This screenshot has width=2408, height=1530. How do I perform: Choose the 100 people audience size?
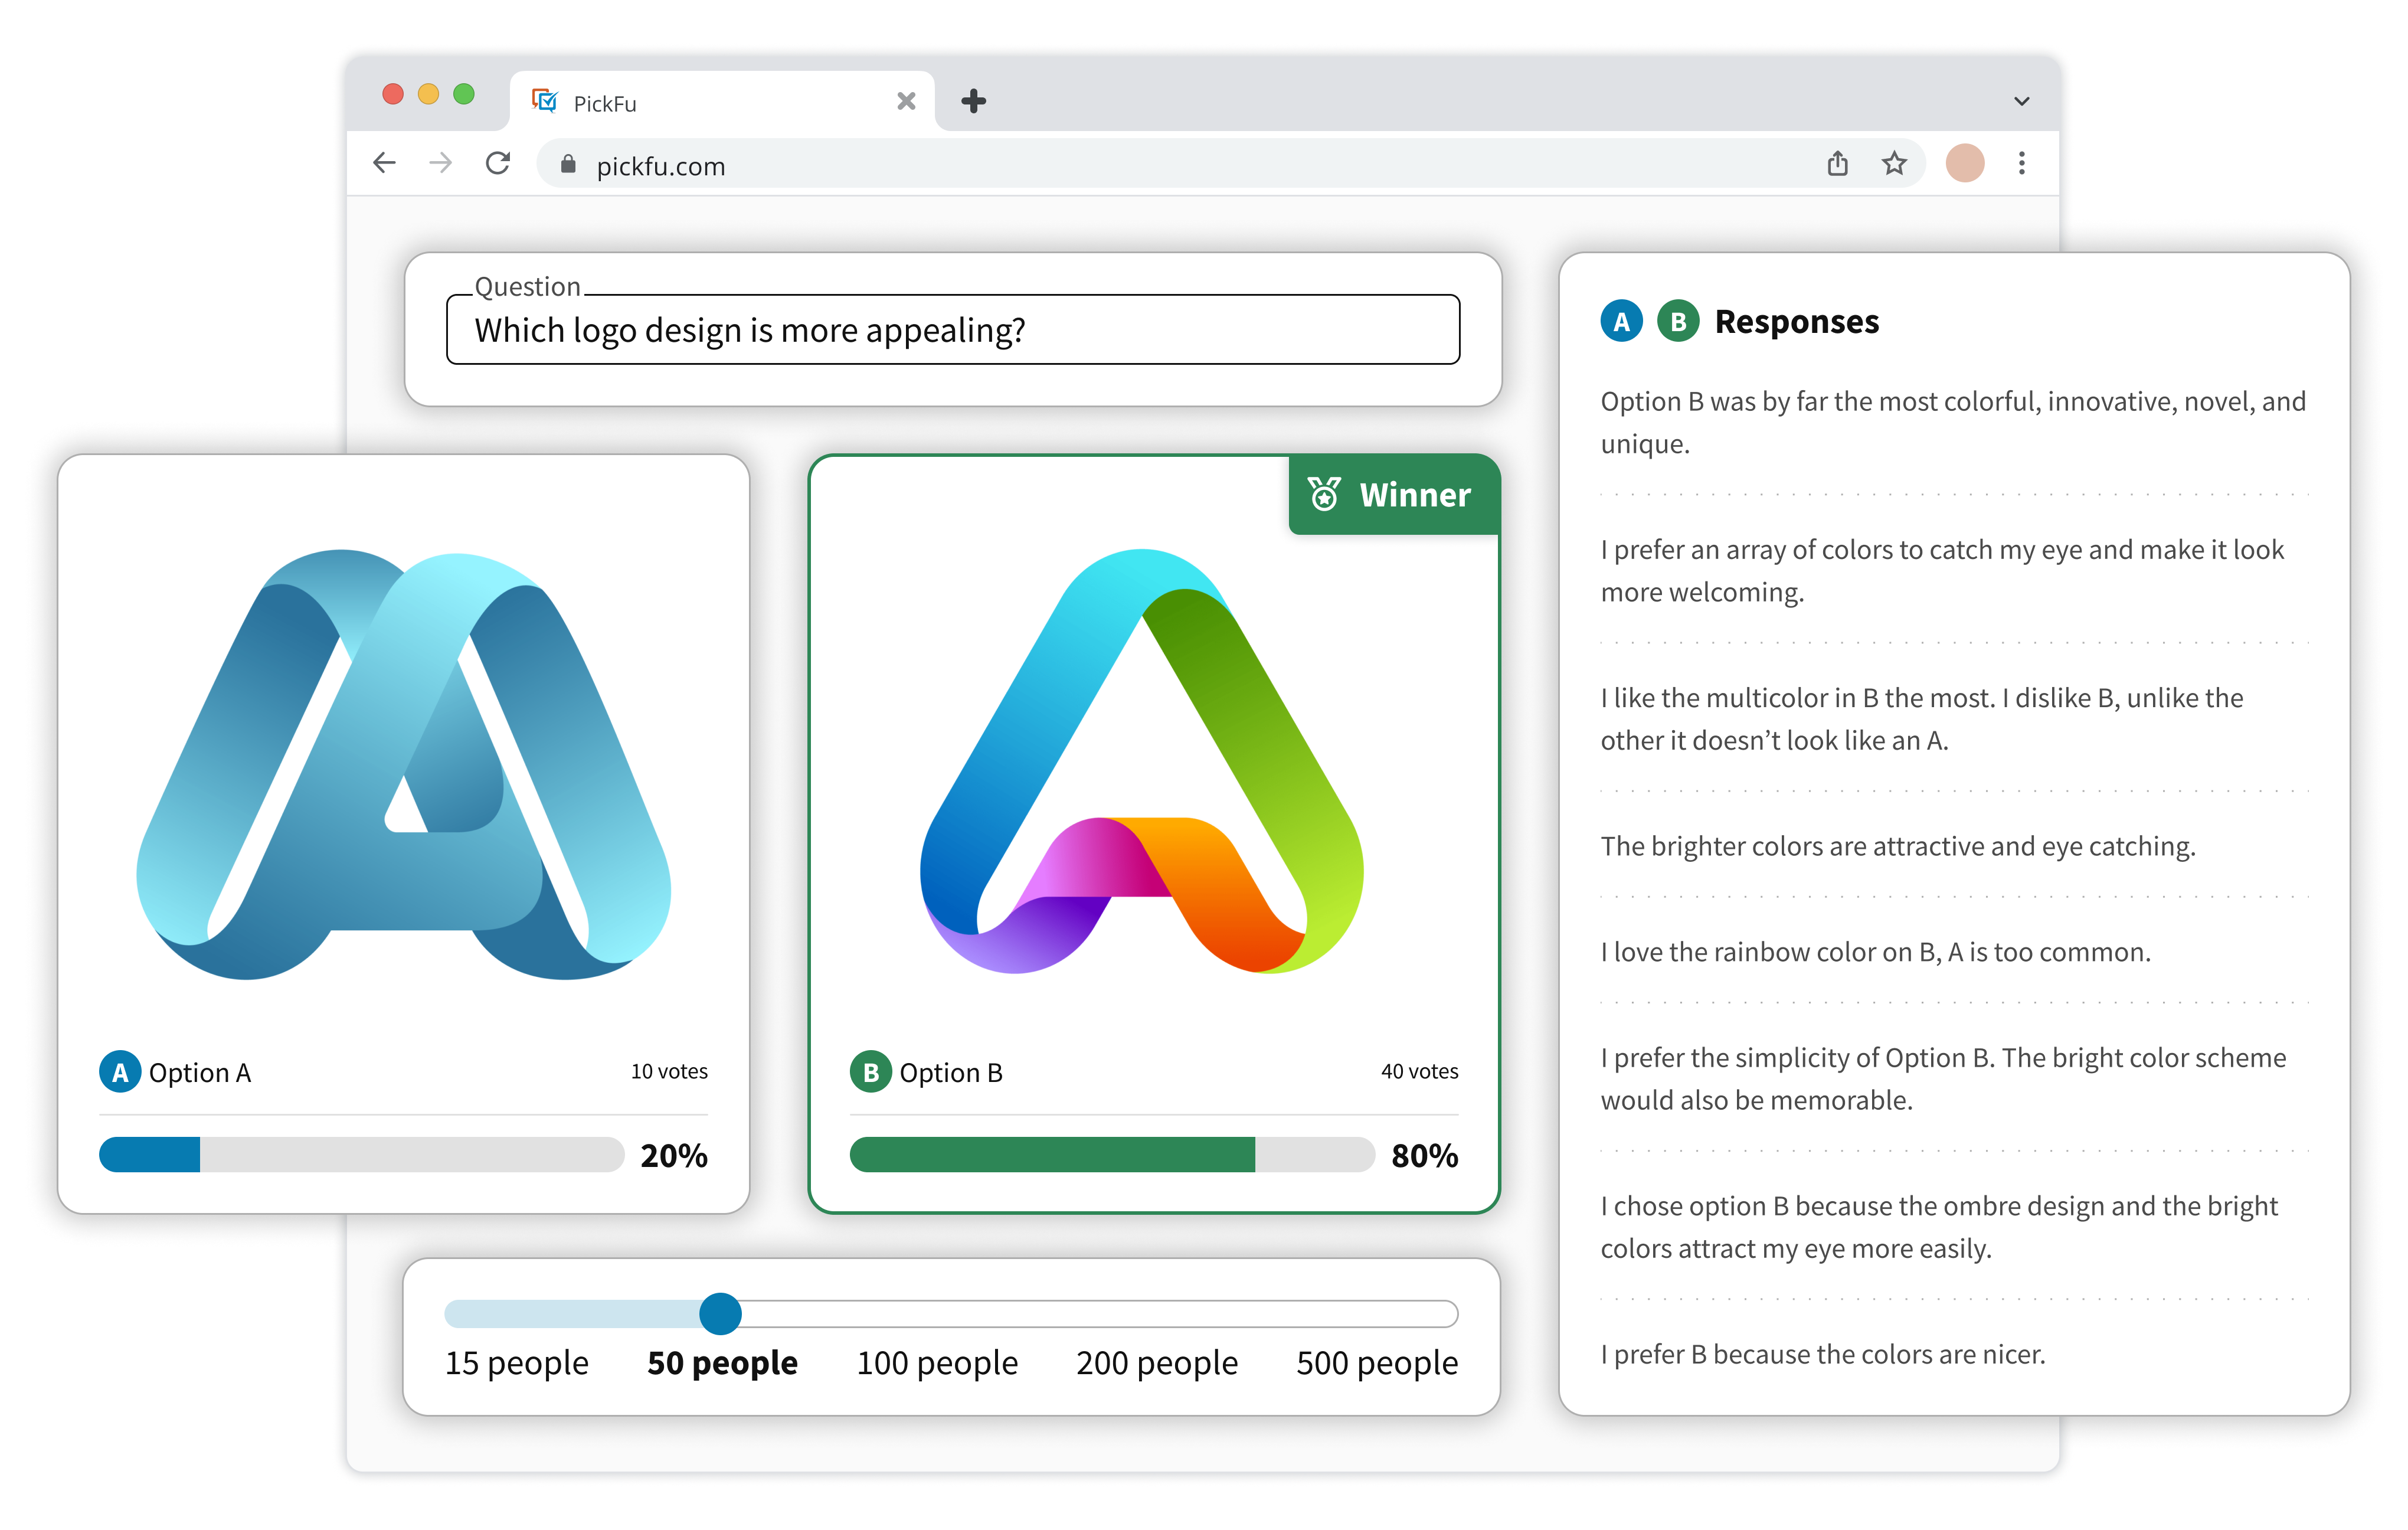click(937, 1362)
